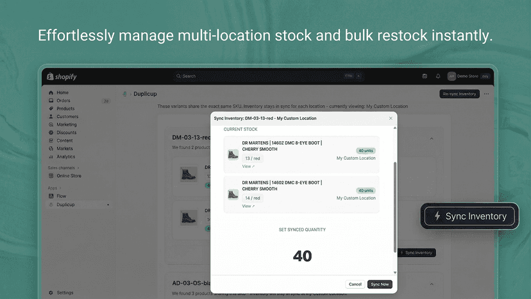Click the Markets globe icon

[x=51, y=148]
